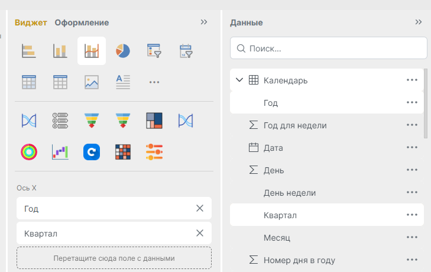Open options menu for Год field
This screenshot has width=431, height=272.
point(412,102)
